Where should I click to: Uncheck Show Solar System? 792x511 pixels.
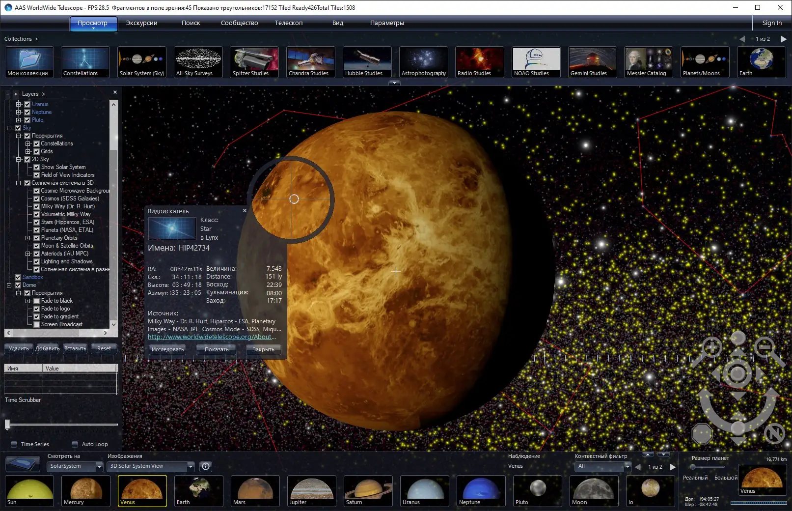[36, 167]
